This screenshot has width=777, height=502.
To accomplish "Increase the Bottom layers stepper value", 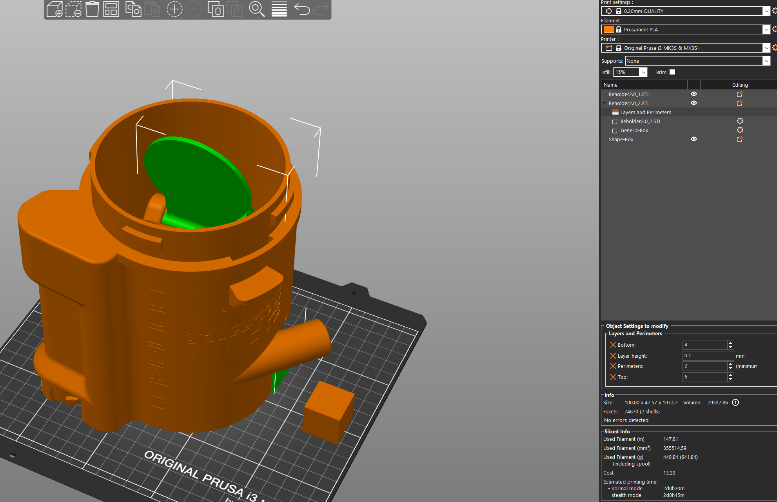I will pyautogui.click(x=730, y=343).
